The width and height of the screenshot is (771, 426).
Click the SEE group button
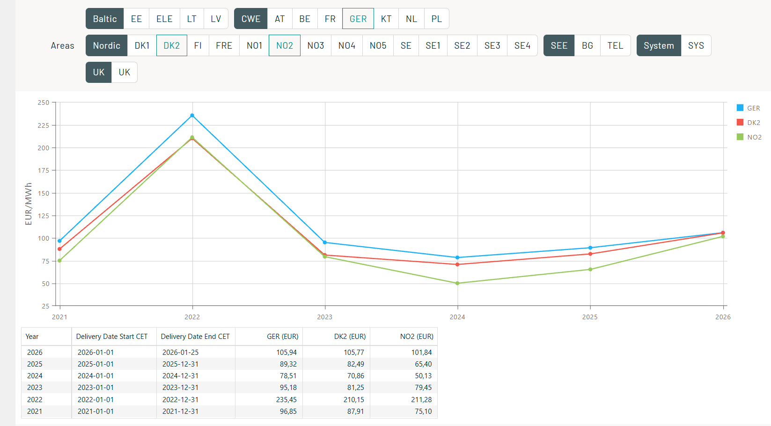(x=559, y=45)
